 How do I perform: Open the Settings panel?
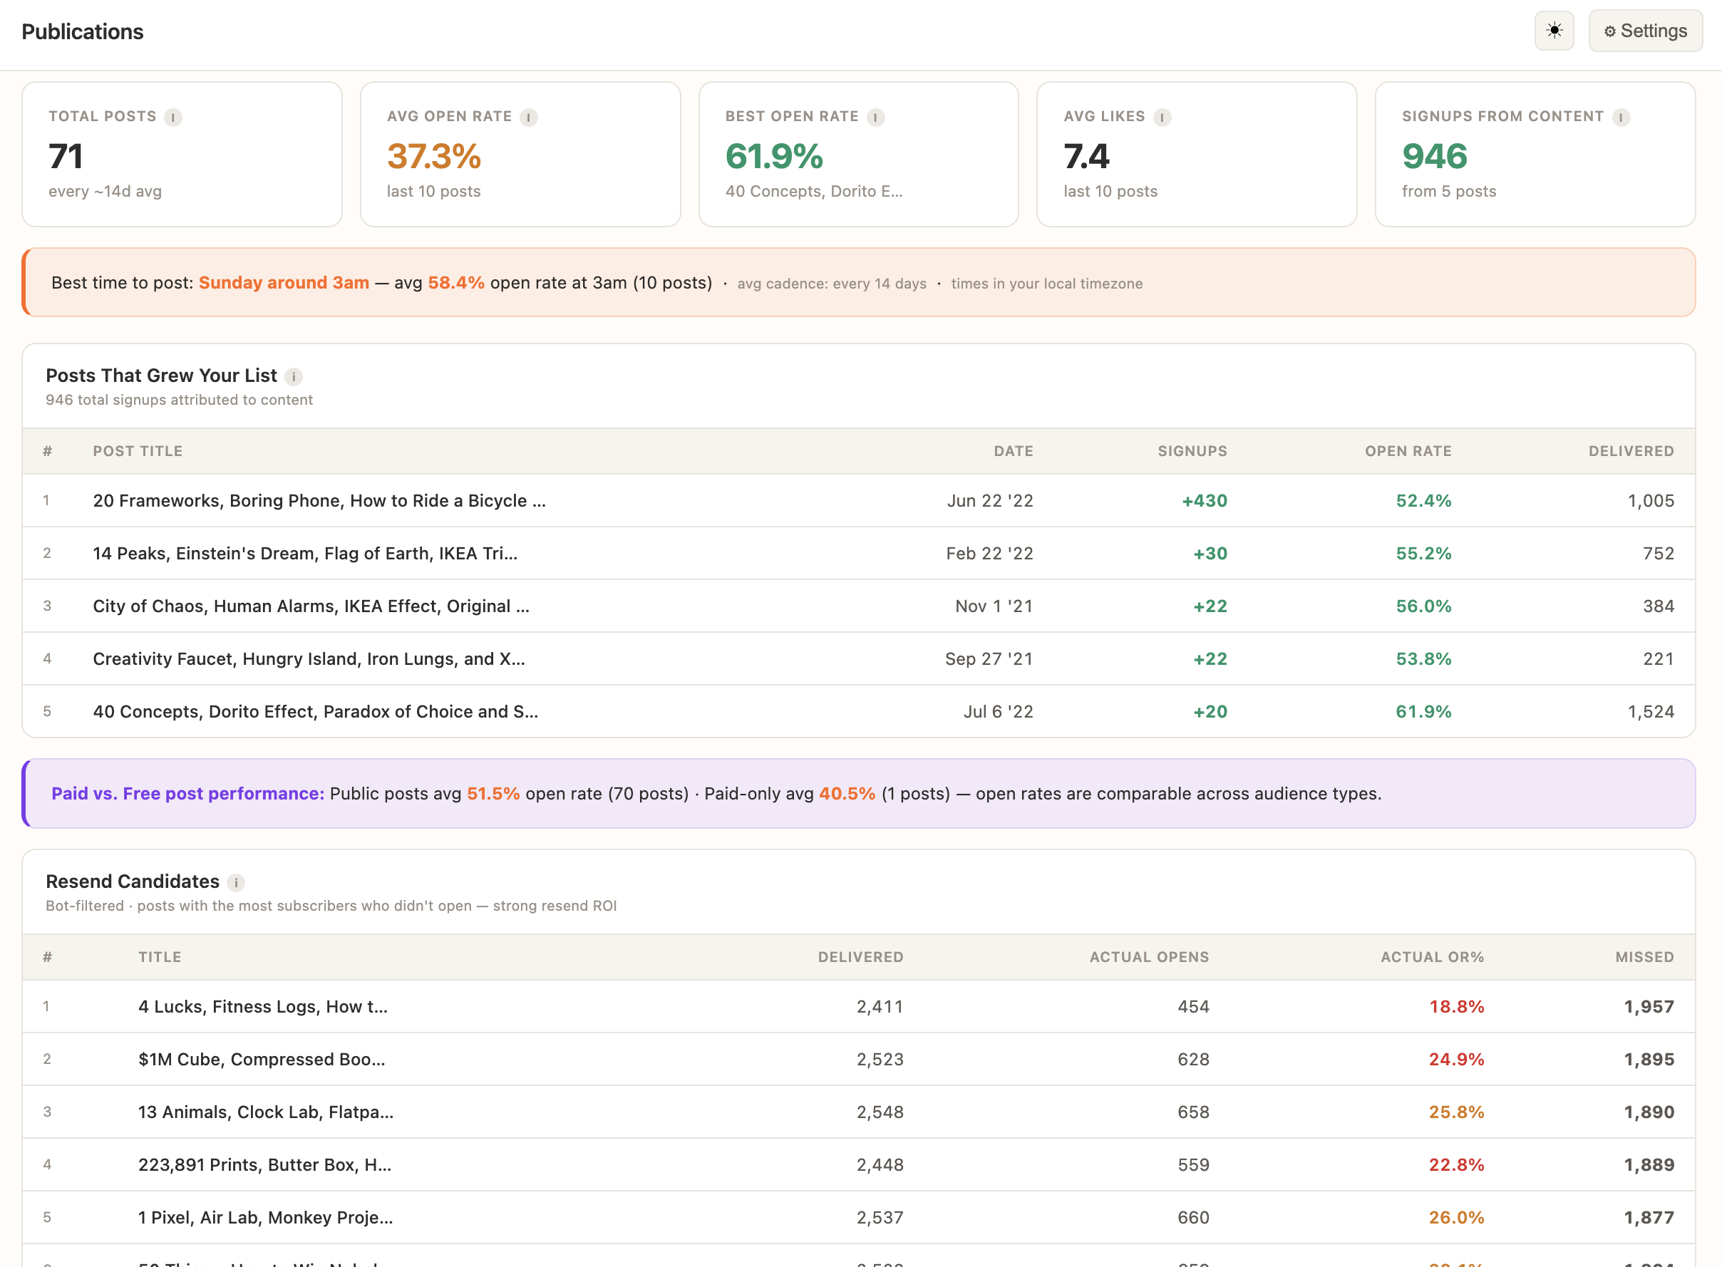pos(1644,31)
